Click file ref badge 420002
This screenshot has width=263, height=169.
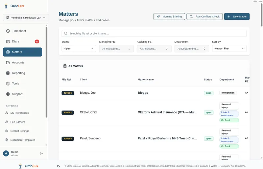click(68, 112)
